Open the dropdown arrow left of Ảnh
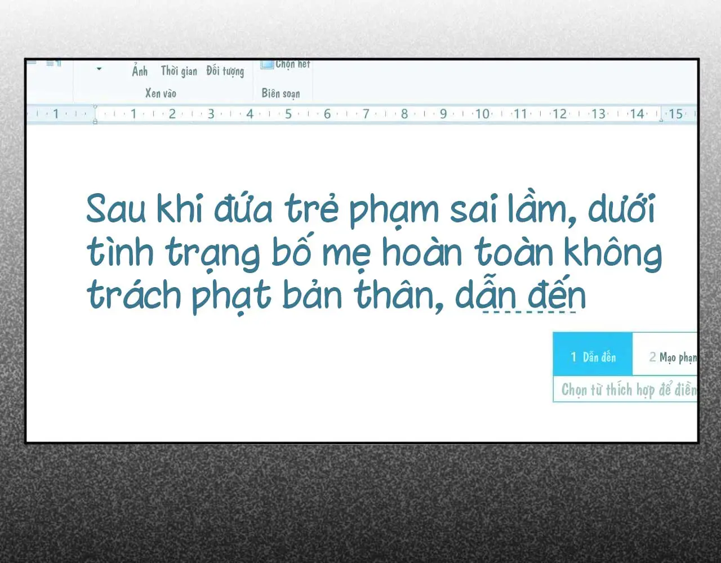 [x=99, y=69]
